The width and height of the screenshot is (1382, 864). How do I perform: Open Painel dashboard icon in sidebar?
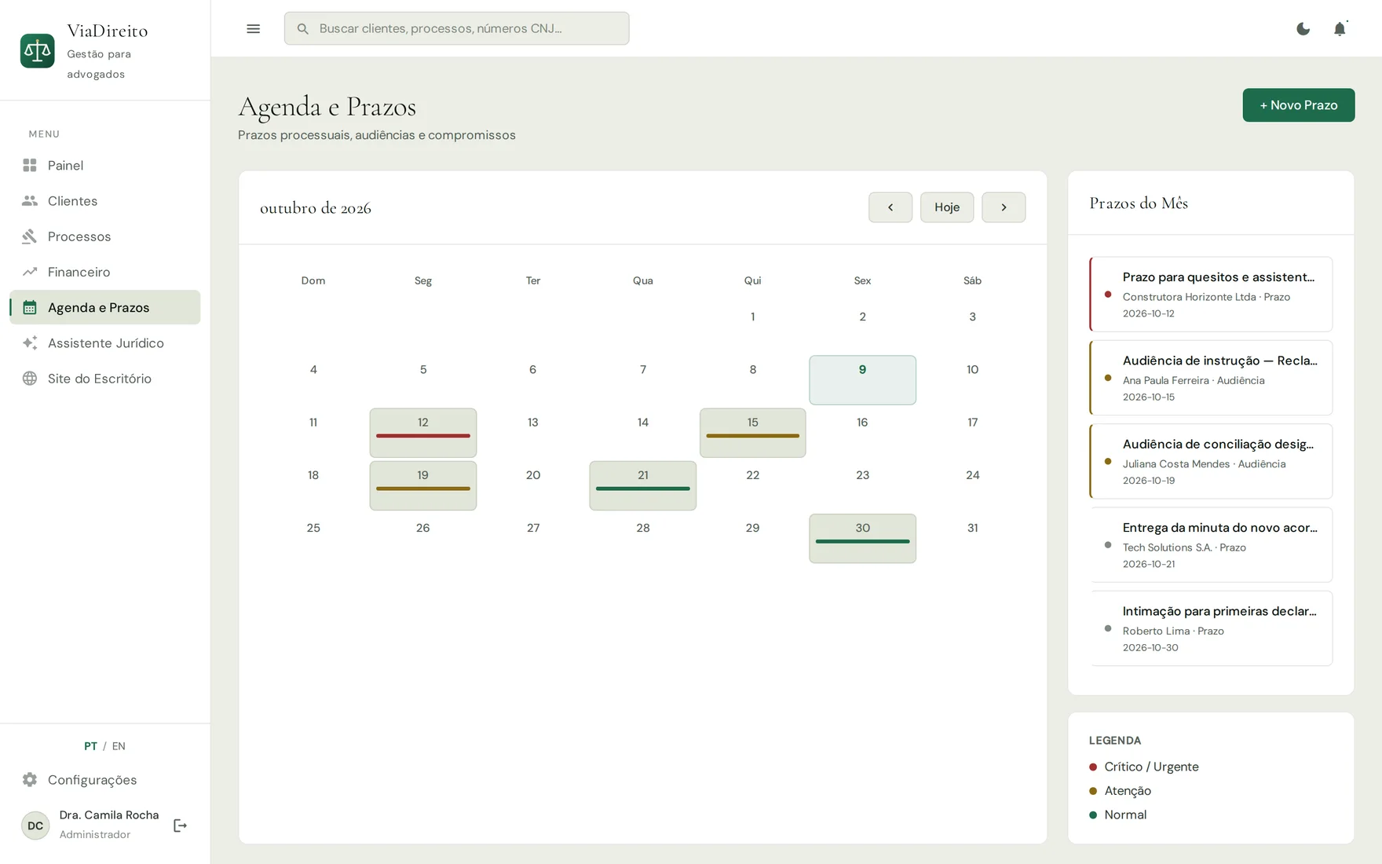(x=30, y=166)
